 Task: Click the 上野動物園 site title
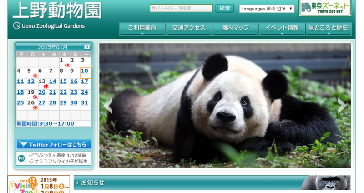(x=57, y=10)
